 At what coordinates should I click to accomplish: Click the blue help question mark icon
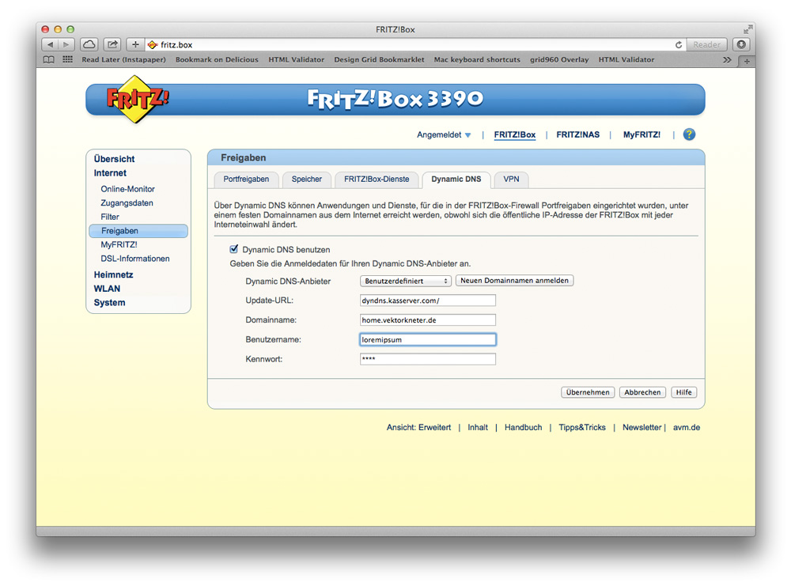689,134
